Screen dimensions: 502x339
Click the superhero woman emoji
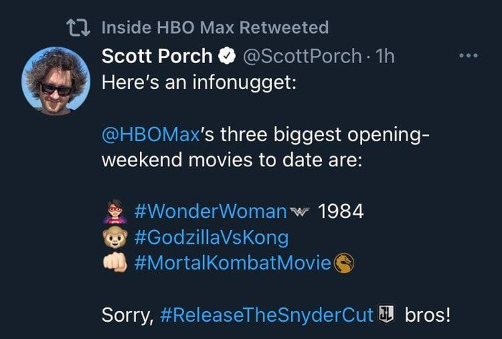point(115,211)
